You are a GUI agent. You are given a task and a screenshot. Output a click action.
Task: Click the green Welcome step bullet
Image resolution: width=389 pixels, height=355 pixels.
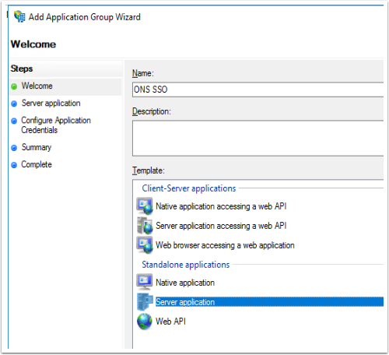pyautogui.click(x=14, y=86)
